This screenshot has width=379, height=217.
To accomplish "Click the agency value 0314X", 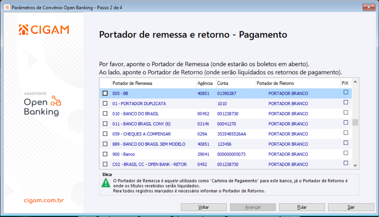I will (203, 124).
